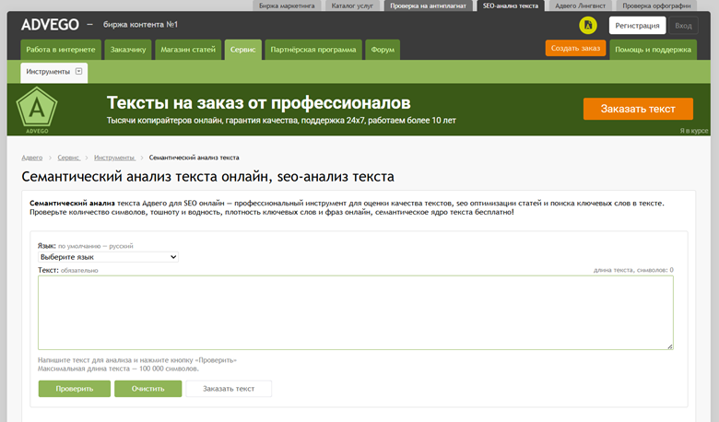Viewport: 719px width, 422px height.
Task: Open the Биржа маркетинга top tab
Action: tap(287, 6)
